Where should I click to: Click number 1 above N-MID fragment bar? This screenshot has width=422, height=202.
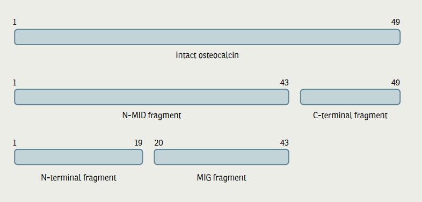[15, 82]
